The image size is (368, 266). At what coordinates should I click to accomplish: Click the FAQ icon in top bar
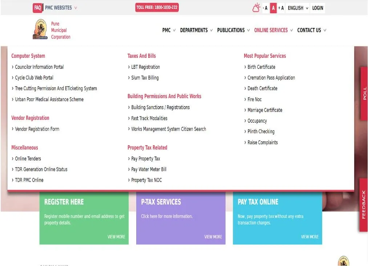[x=37, y=8]
